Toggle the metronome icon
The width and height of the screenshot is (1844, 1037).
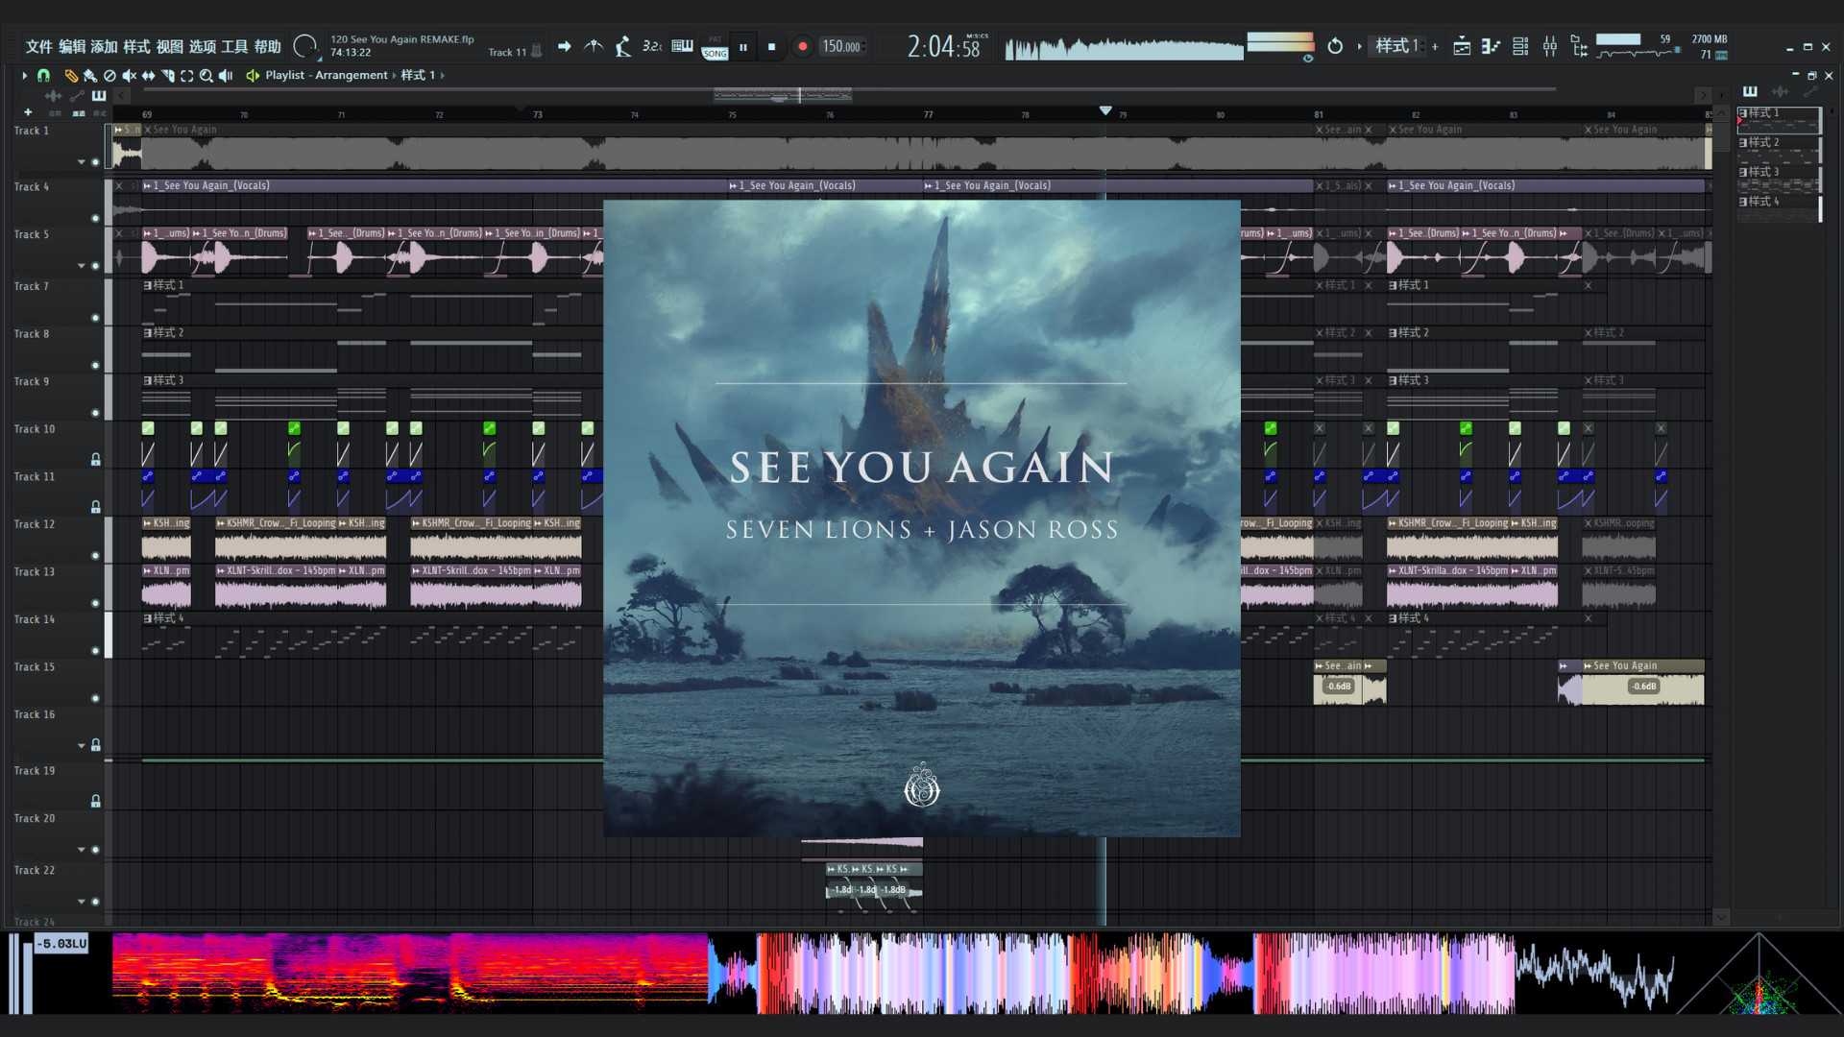coord(594,46)
